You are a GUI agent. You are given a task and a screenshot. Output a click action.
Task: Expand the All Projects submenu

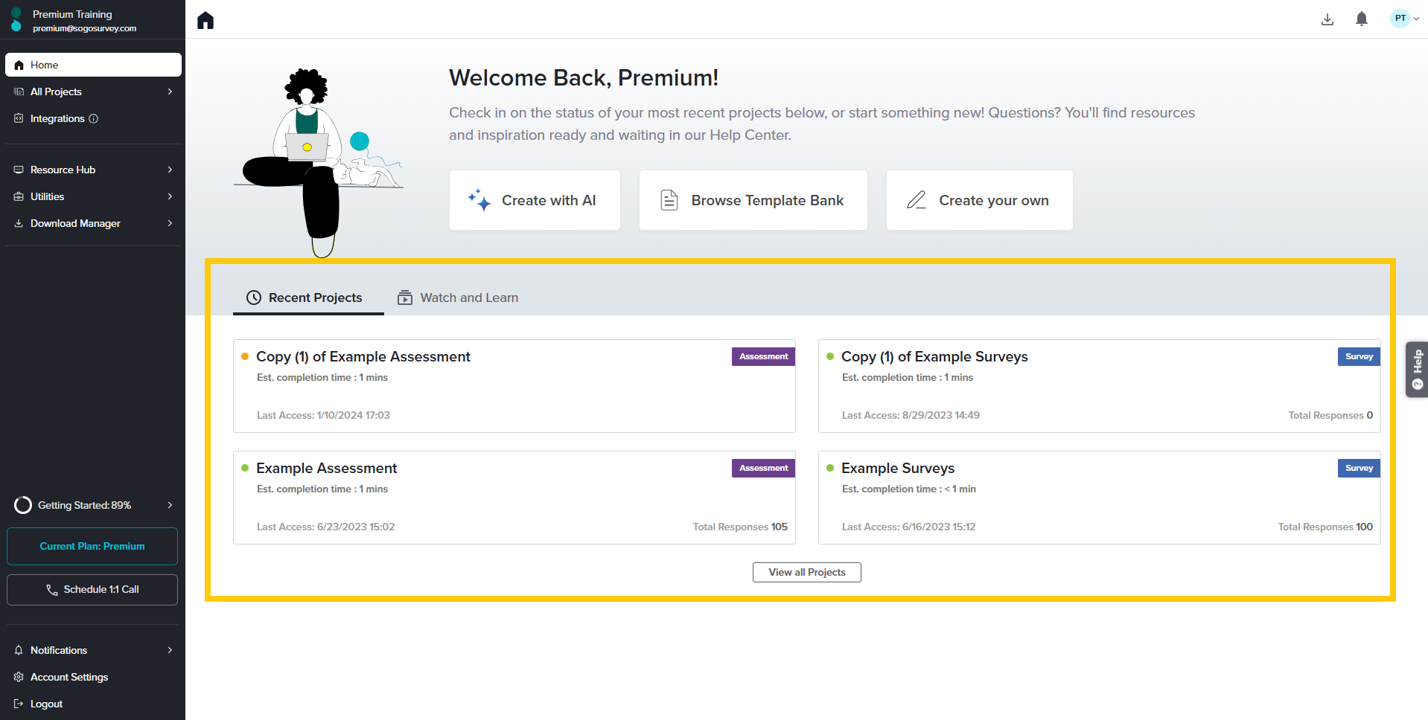point(170,92)
